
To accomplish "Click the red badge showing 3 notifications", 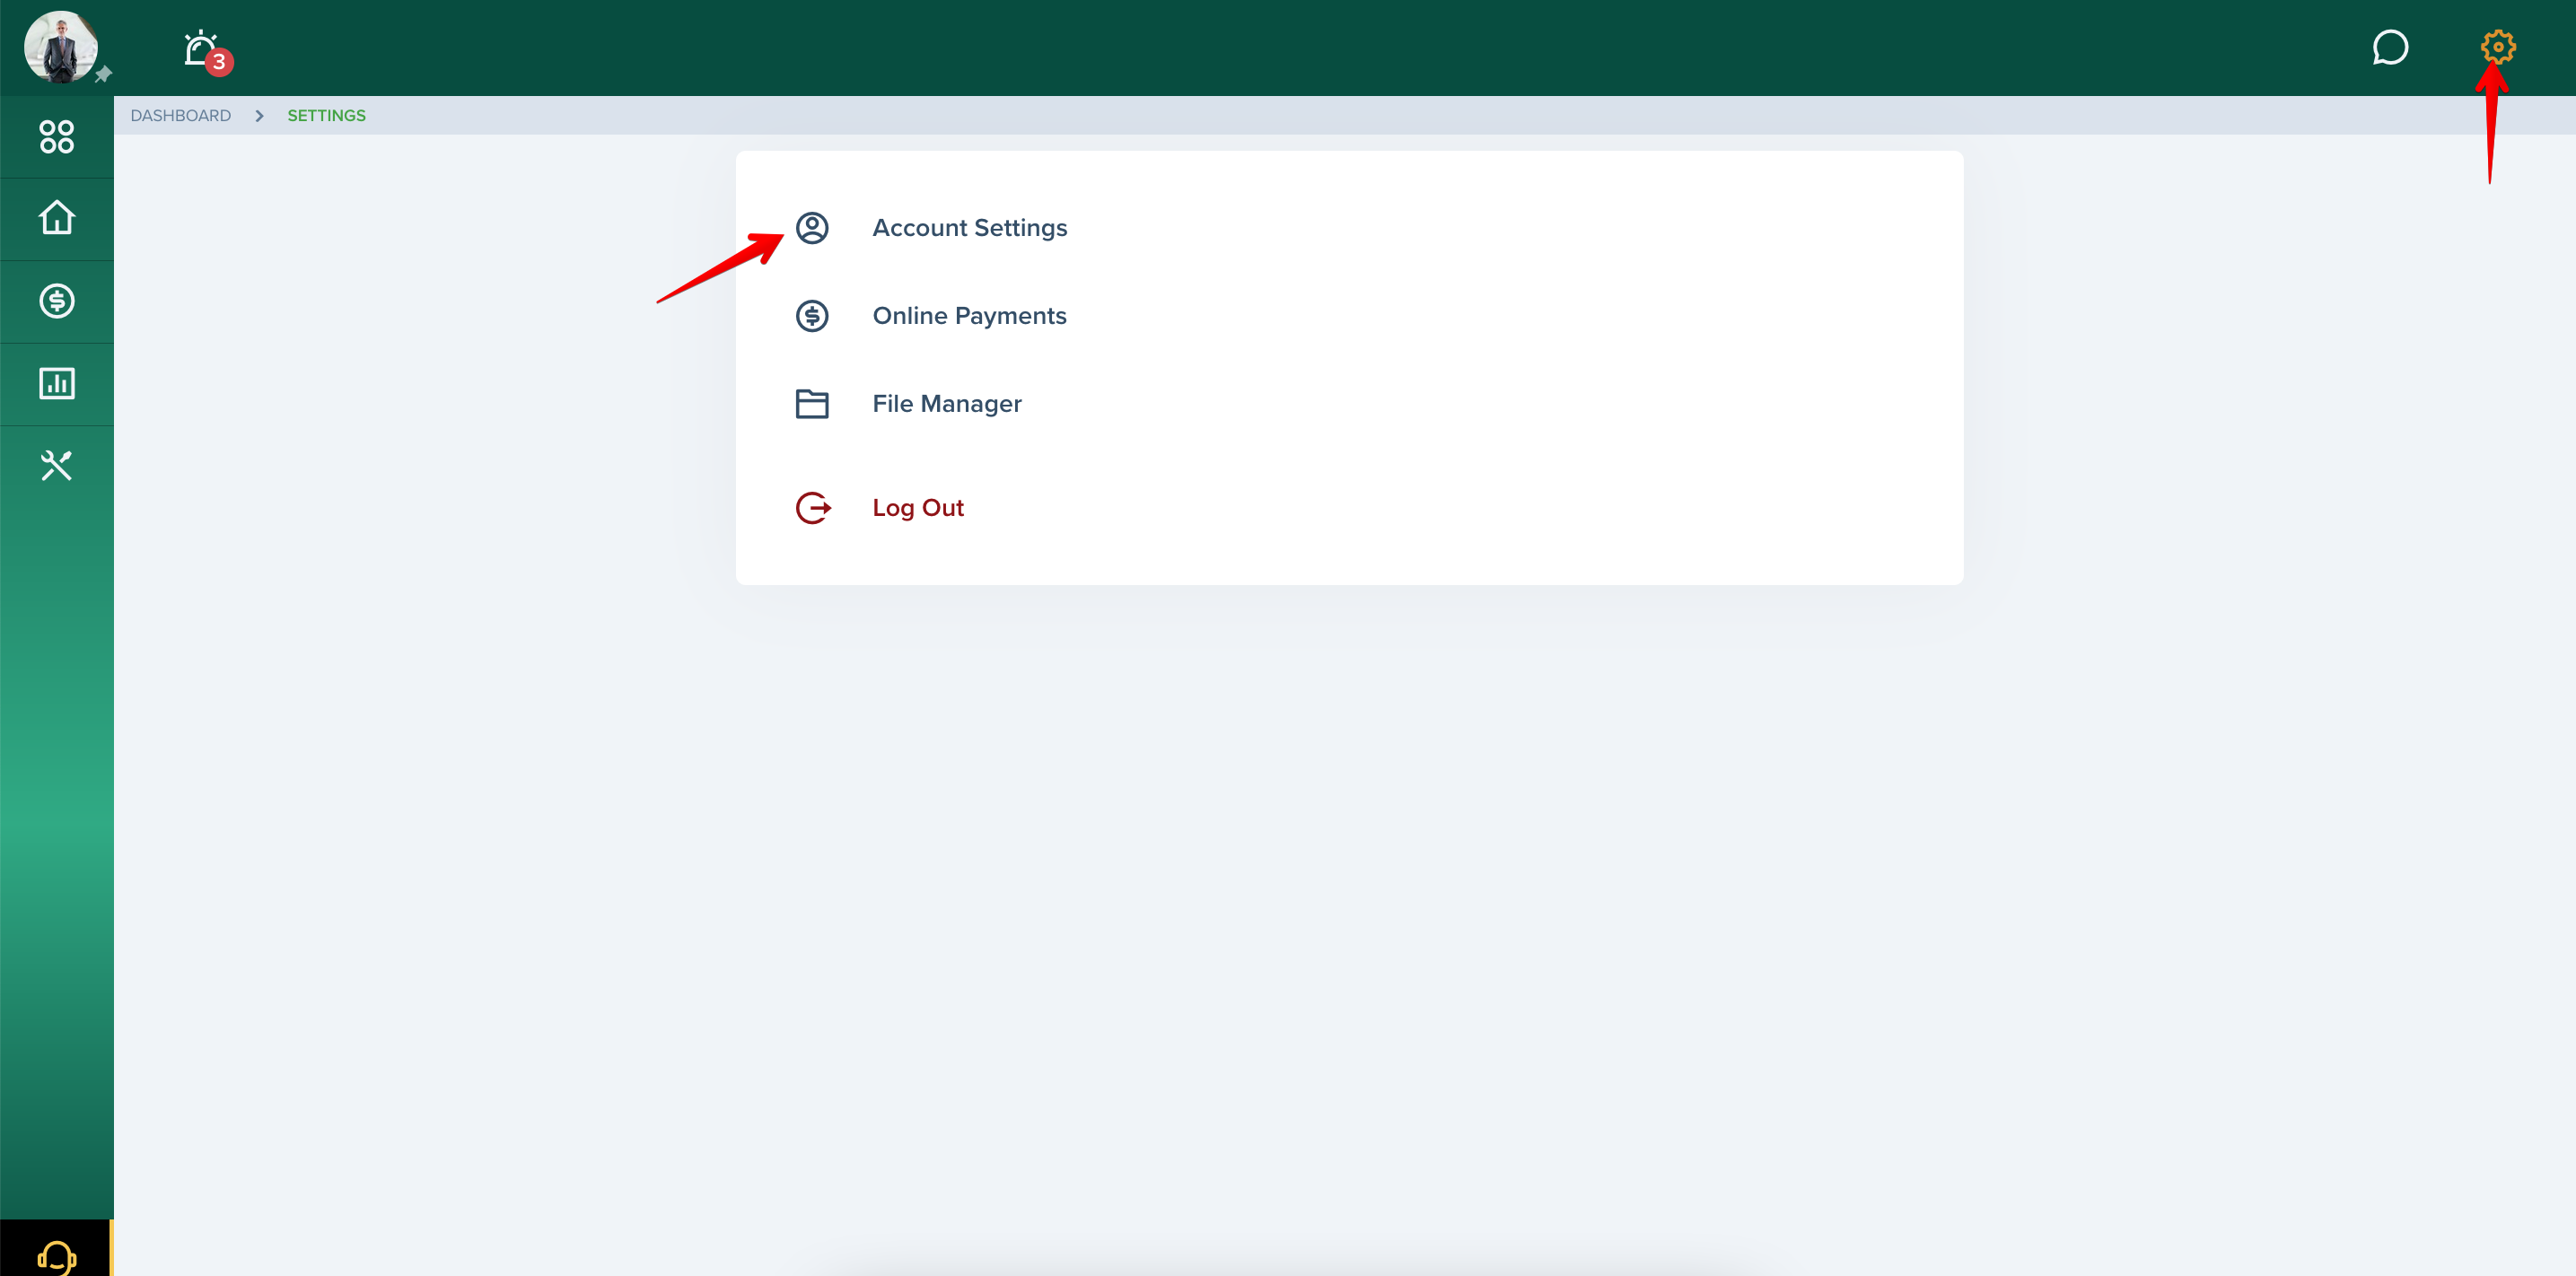I will point(219,62).
